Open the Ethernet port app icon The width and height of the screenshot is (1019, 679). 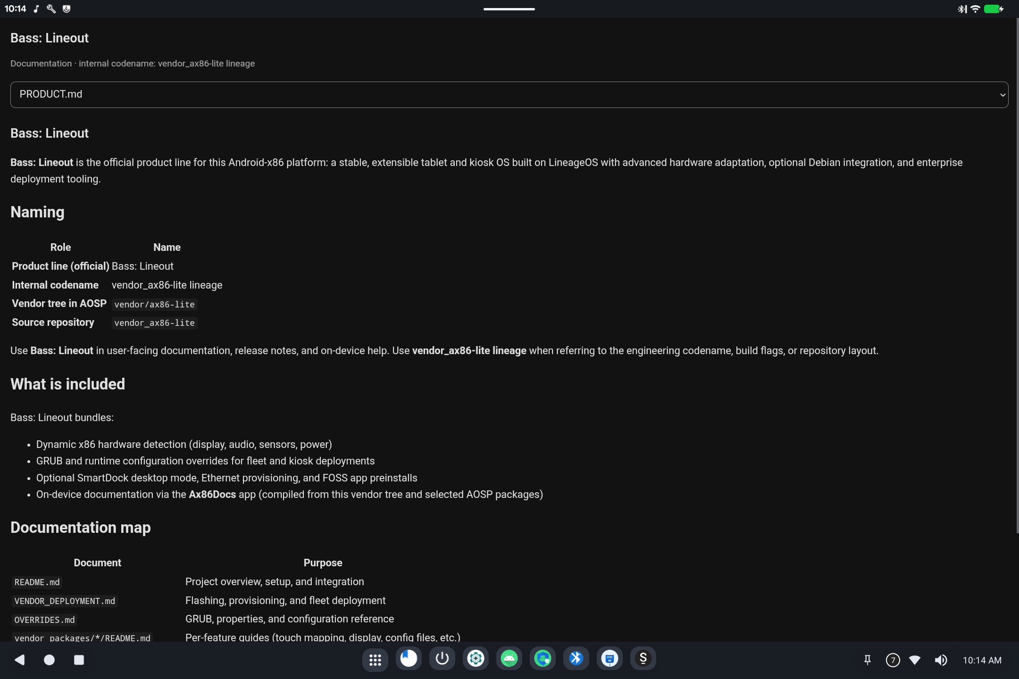[x=610, y=659]
